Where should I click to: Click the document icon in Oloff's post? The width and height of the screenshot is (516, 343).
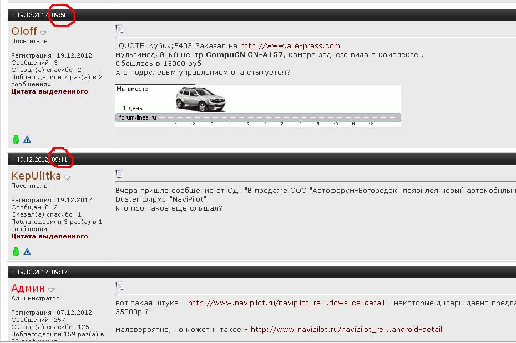click(x=119, y=29)
